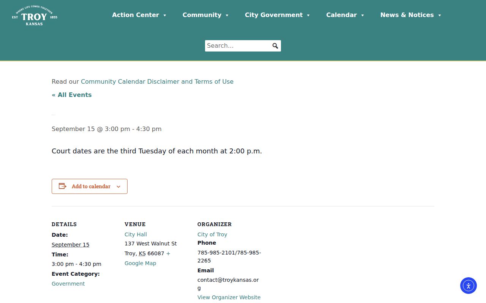Open the City of Troy organizer link
486x303 pixels.
click(212, 234)
